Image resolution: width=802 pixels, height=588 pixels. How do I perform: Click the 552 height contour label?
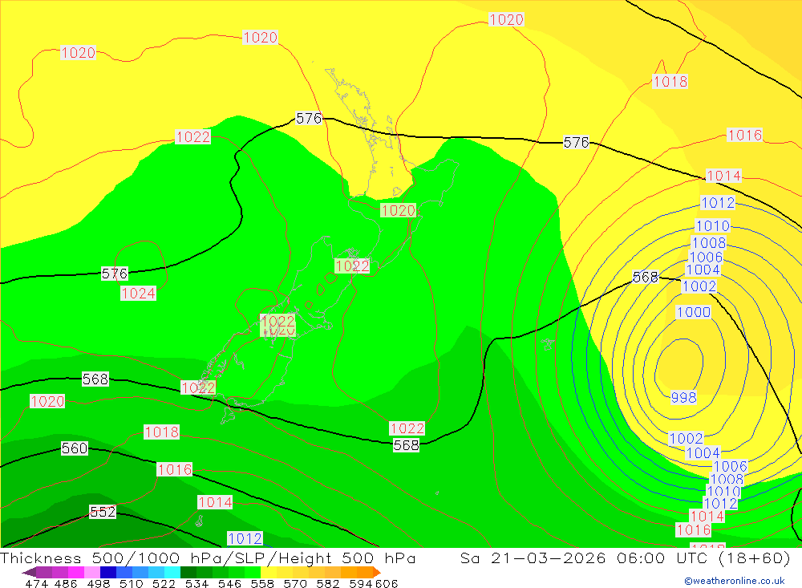point(103,512)
